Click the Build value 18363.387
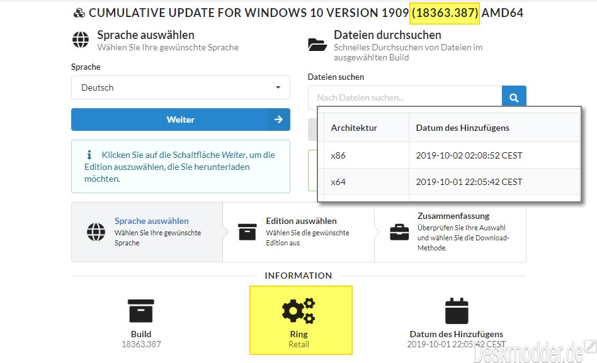This screenshot has width=597, height=363. pos(141,344)
